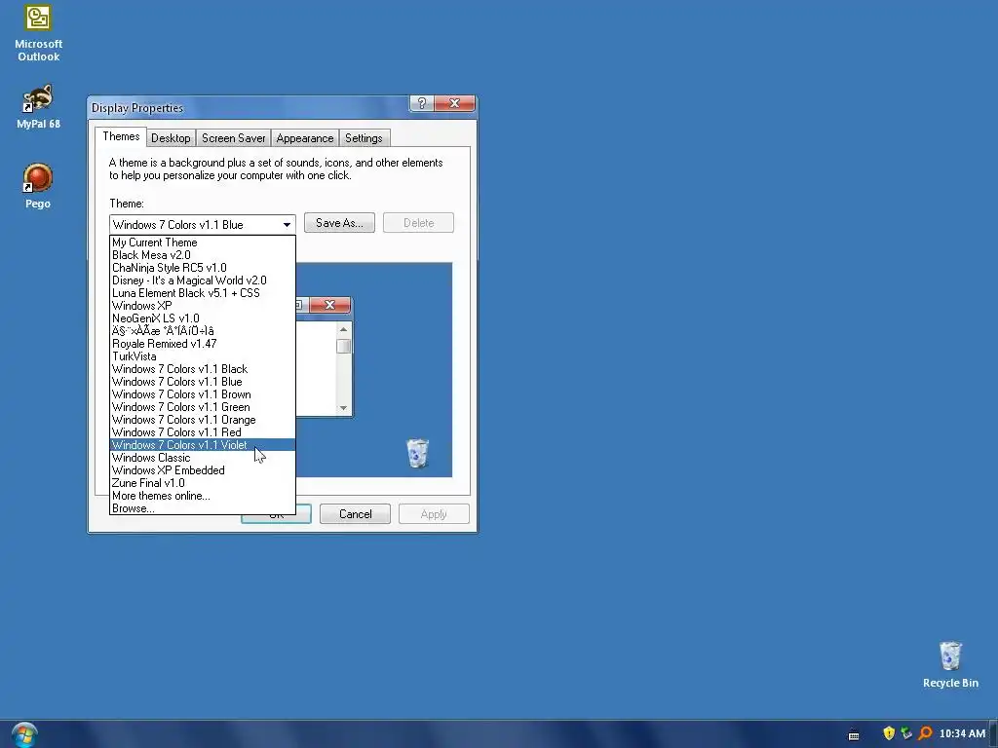Stay on the Themes tab
This screenshot has height=748, width=998.
(121, 136)
